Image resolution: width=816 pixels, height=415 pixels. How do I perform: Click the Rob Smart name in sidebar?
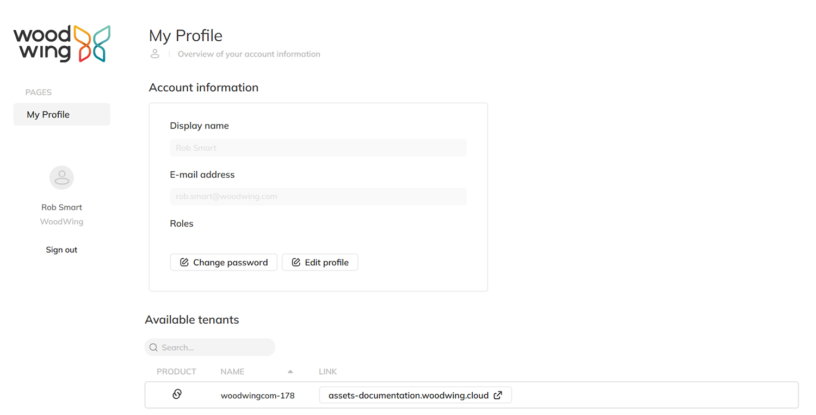tap(61, 207)
